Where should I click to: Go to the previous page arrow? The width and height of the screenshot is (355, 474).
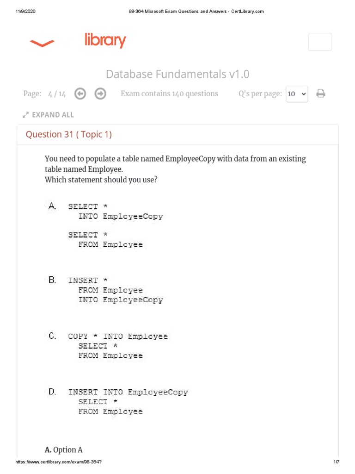pyautogui.click(x=80, y=94)
